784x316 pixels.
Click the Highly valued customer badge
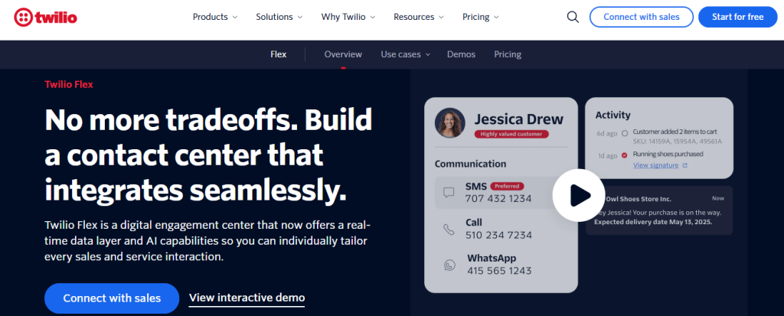coord(511,134)
